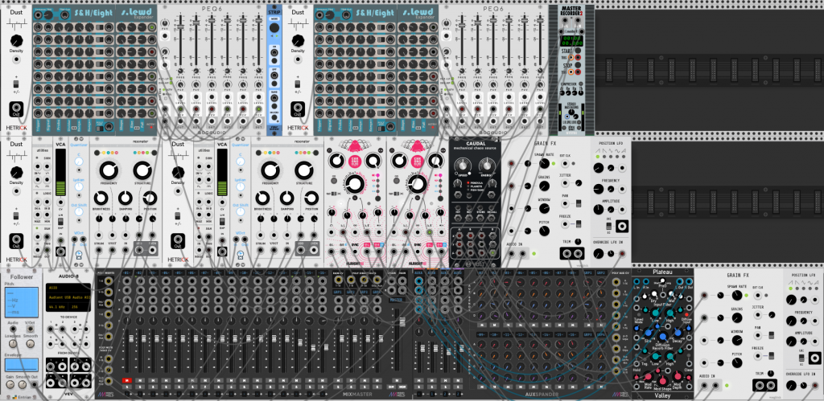Click the Trim knob on middle-row Grain FX
Image resolution: width=824 pixels, height=401 pixels.
pos(579,242)
